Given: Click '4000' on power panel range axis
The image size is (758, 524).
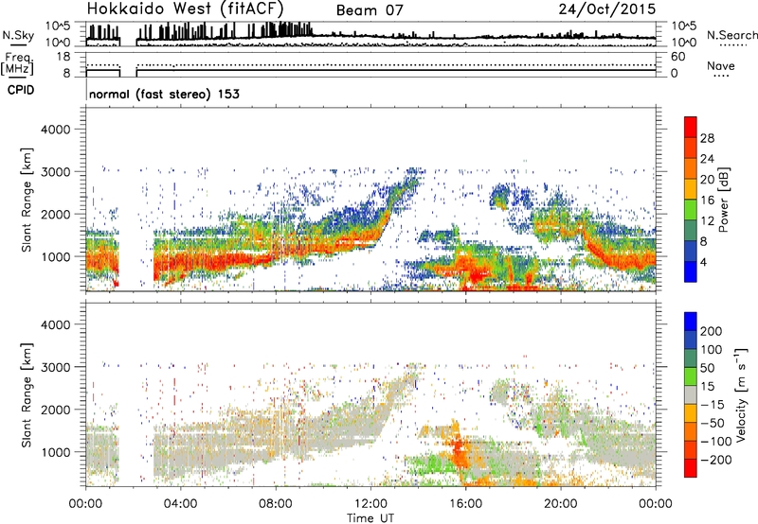Looking at the screenshot, I should [55, 130].
